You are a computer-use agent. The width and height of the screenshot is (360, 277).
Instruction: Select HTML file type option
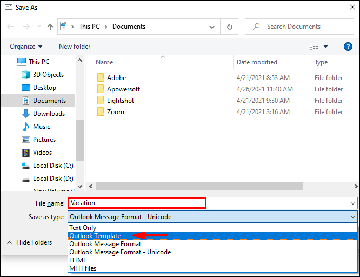[78, 260]
